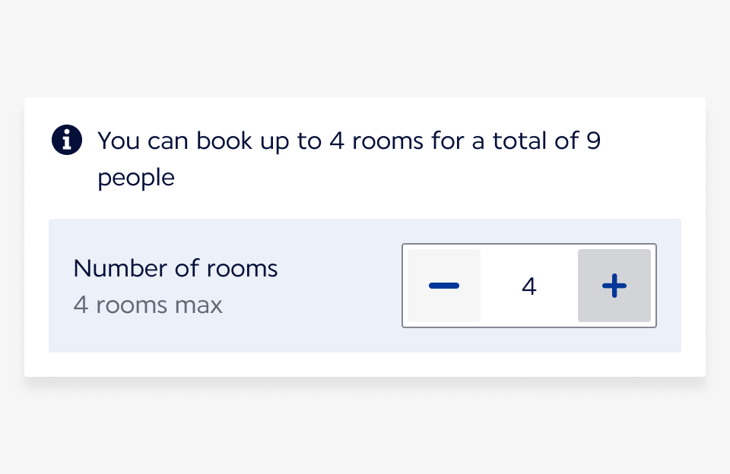The height and width of the screenshot is (474, 730).
Task: Select the grey disabled plus button
Action: [x=614, y=286]
